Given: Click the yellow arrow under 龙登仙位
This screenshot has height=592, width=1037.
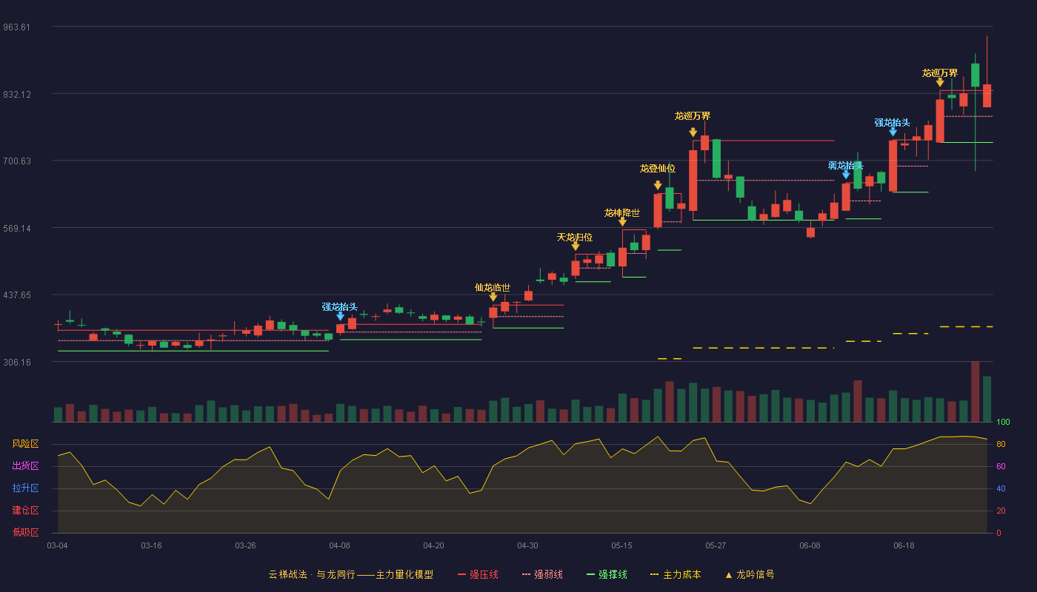Looking at the screenshot, I should pos(658,186).
